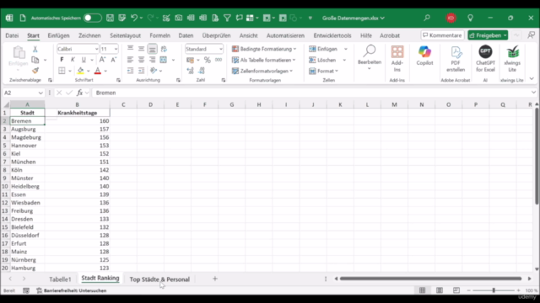This screenshot has width=540, height=303.
Task: Click Löschen in the Zellen group
Action: tap(322, 60)
